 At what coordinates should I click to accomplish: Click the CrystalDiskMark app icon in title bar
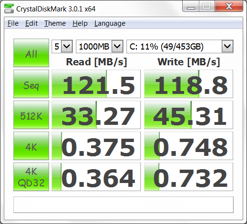point(9,9)
